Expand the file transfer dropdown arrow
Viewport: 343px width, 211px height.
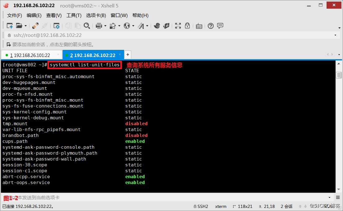click(119, 26)
